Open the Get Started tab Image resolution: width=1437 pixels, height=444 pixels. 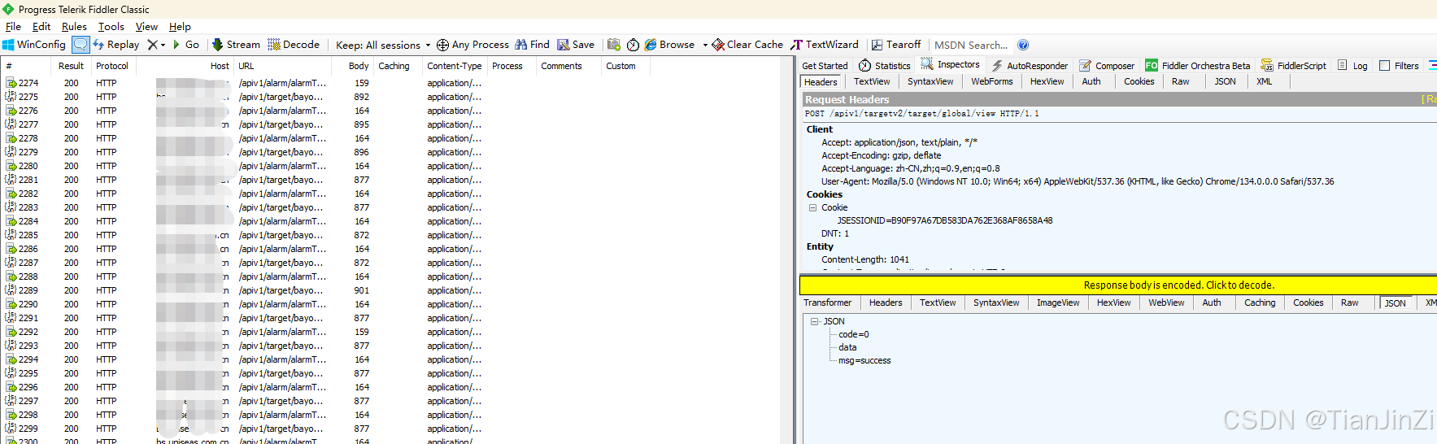click(825, 66)
